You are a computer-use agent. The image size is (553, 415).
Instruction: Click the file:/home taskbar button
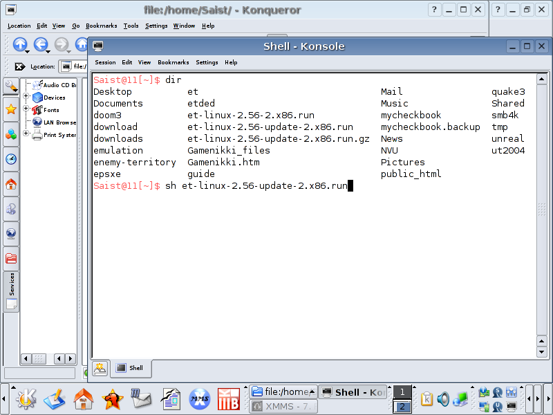[283, 392]
